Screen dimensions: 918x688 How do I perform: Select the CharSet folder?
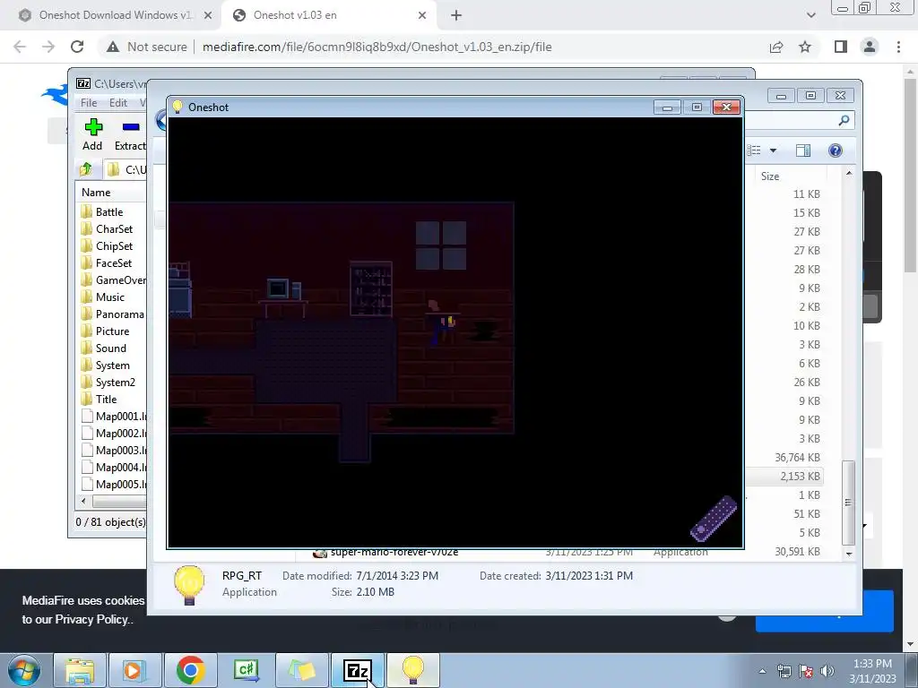(x=114, y=228)
